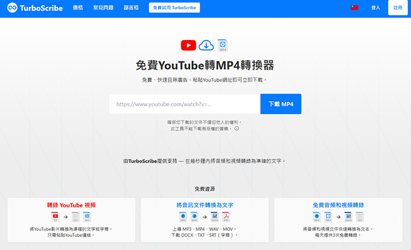Click 每天提供3次免費轉錄 description text
The height and width of the screenshot is (250, 411).
(x=338, y=235)
